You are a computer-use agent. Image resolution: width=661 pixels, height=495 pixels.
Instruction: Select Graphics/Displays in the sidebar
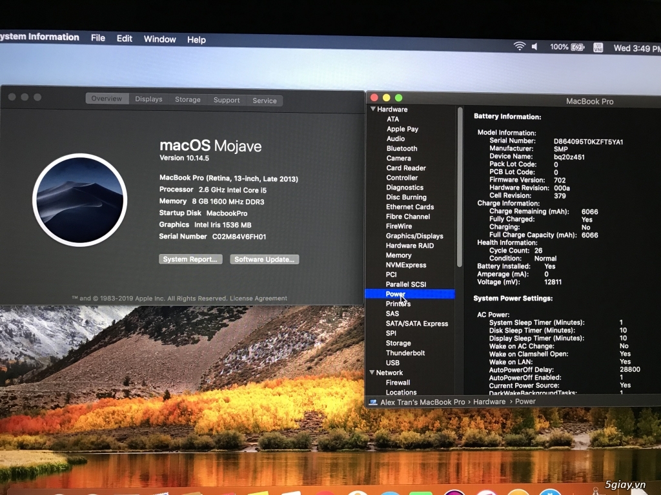pyautogui.click(x=414, y=236)
